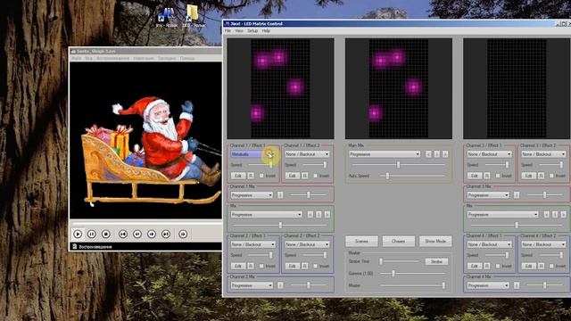Viewport: 571px width, 321px height.
Task: Click the R button of Channel 1 Effect 2
Action: (x=305, y=176)
